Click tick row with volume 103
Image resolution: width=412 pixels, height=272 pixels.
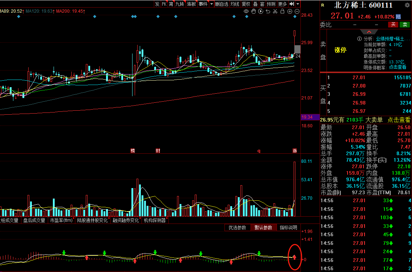point(366,217)
